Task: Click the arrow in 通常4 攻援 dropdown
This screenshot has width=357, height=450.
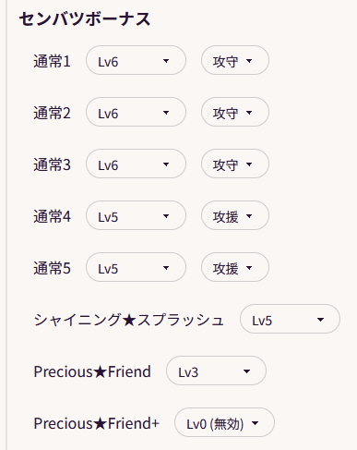Action: point(249,216)
